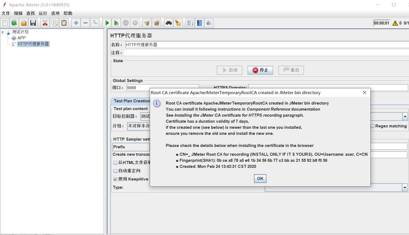Select APP in the test tree
This screenshot has height=235, width=409.
click(x=22, y=38)
